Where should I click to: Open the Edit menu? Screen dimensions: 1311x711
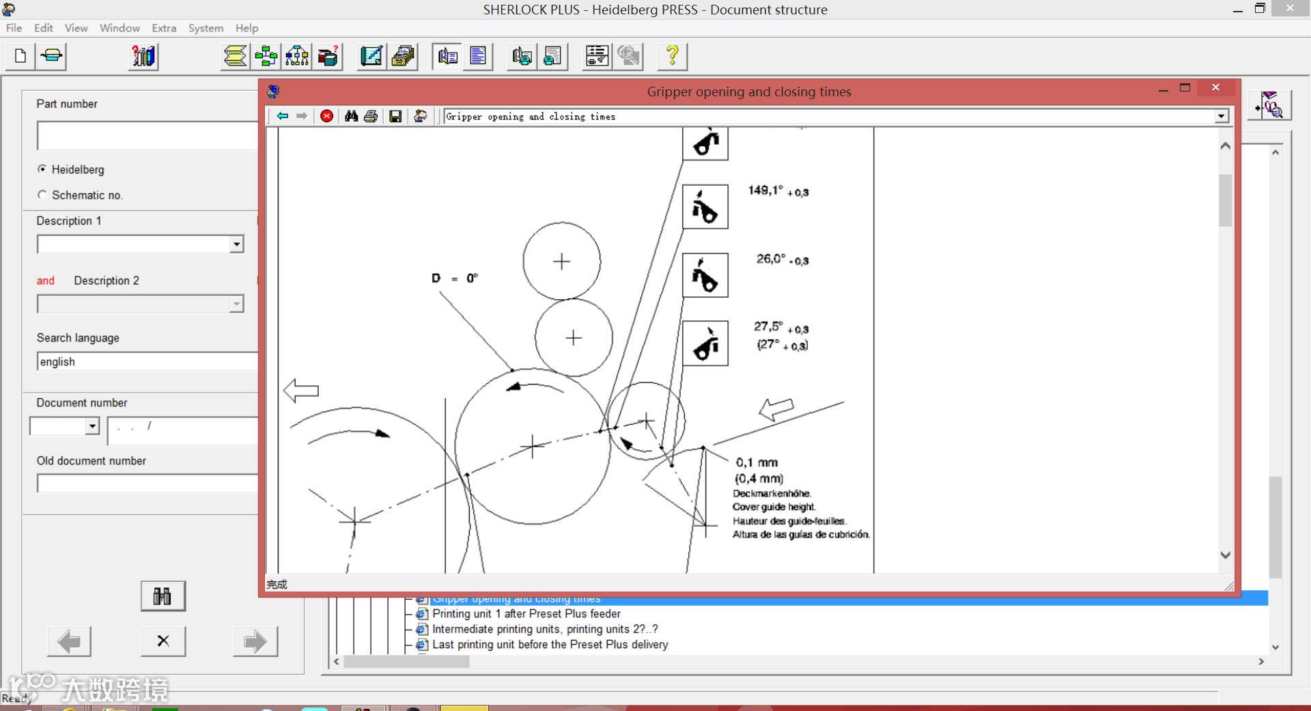pos(44,28)
